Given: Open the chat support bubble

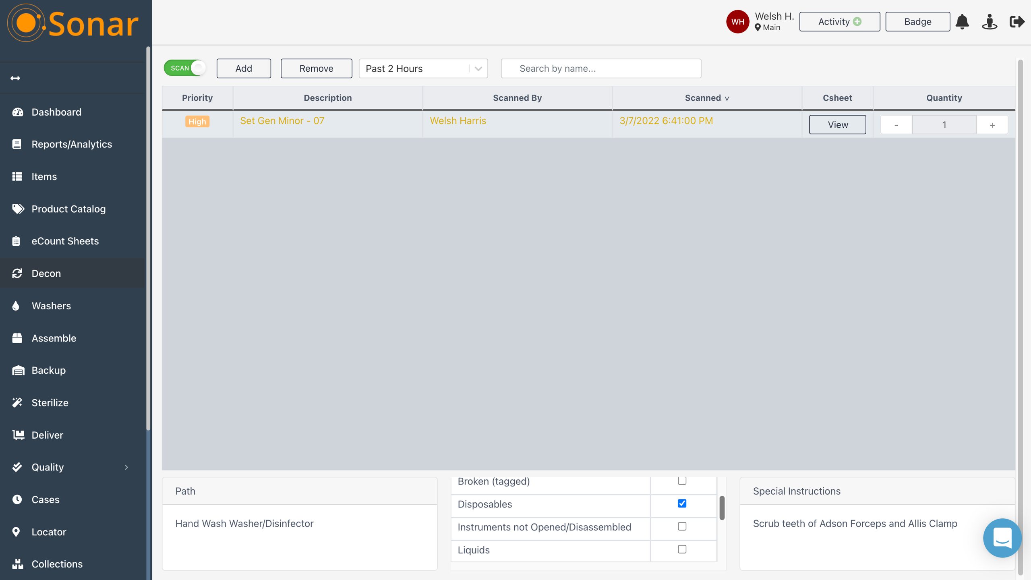Looking at the screenshot, I should point(1002,537).
